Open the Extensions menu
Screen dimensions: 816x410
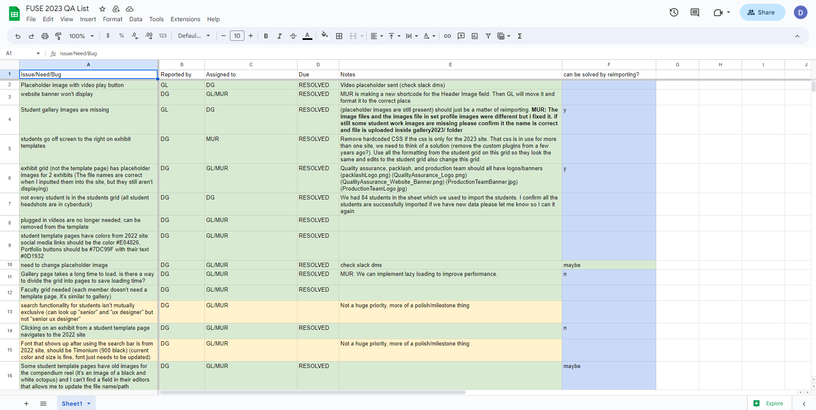(x=185, y=19)
